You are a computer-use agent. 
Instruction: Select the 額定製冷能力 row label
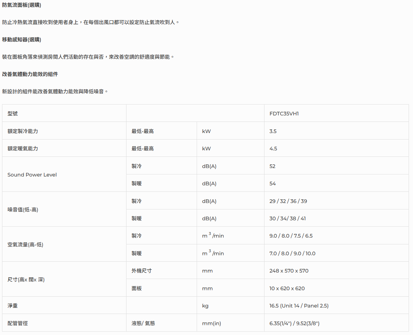(23, 131)
